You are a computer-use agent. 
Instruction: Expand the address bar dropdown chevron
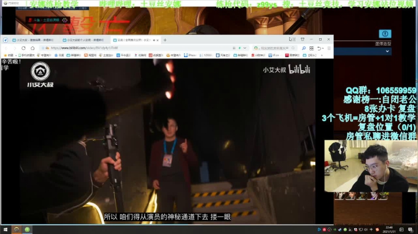click(245, 48)
